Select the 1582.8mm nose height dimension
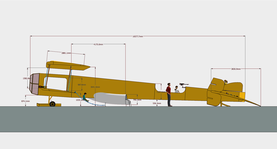The height and width of the screenshot is (149, 277). [26, 78]
